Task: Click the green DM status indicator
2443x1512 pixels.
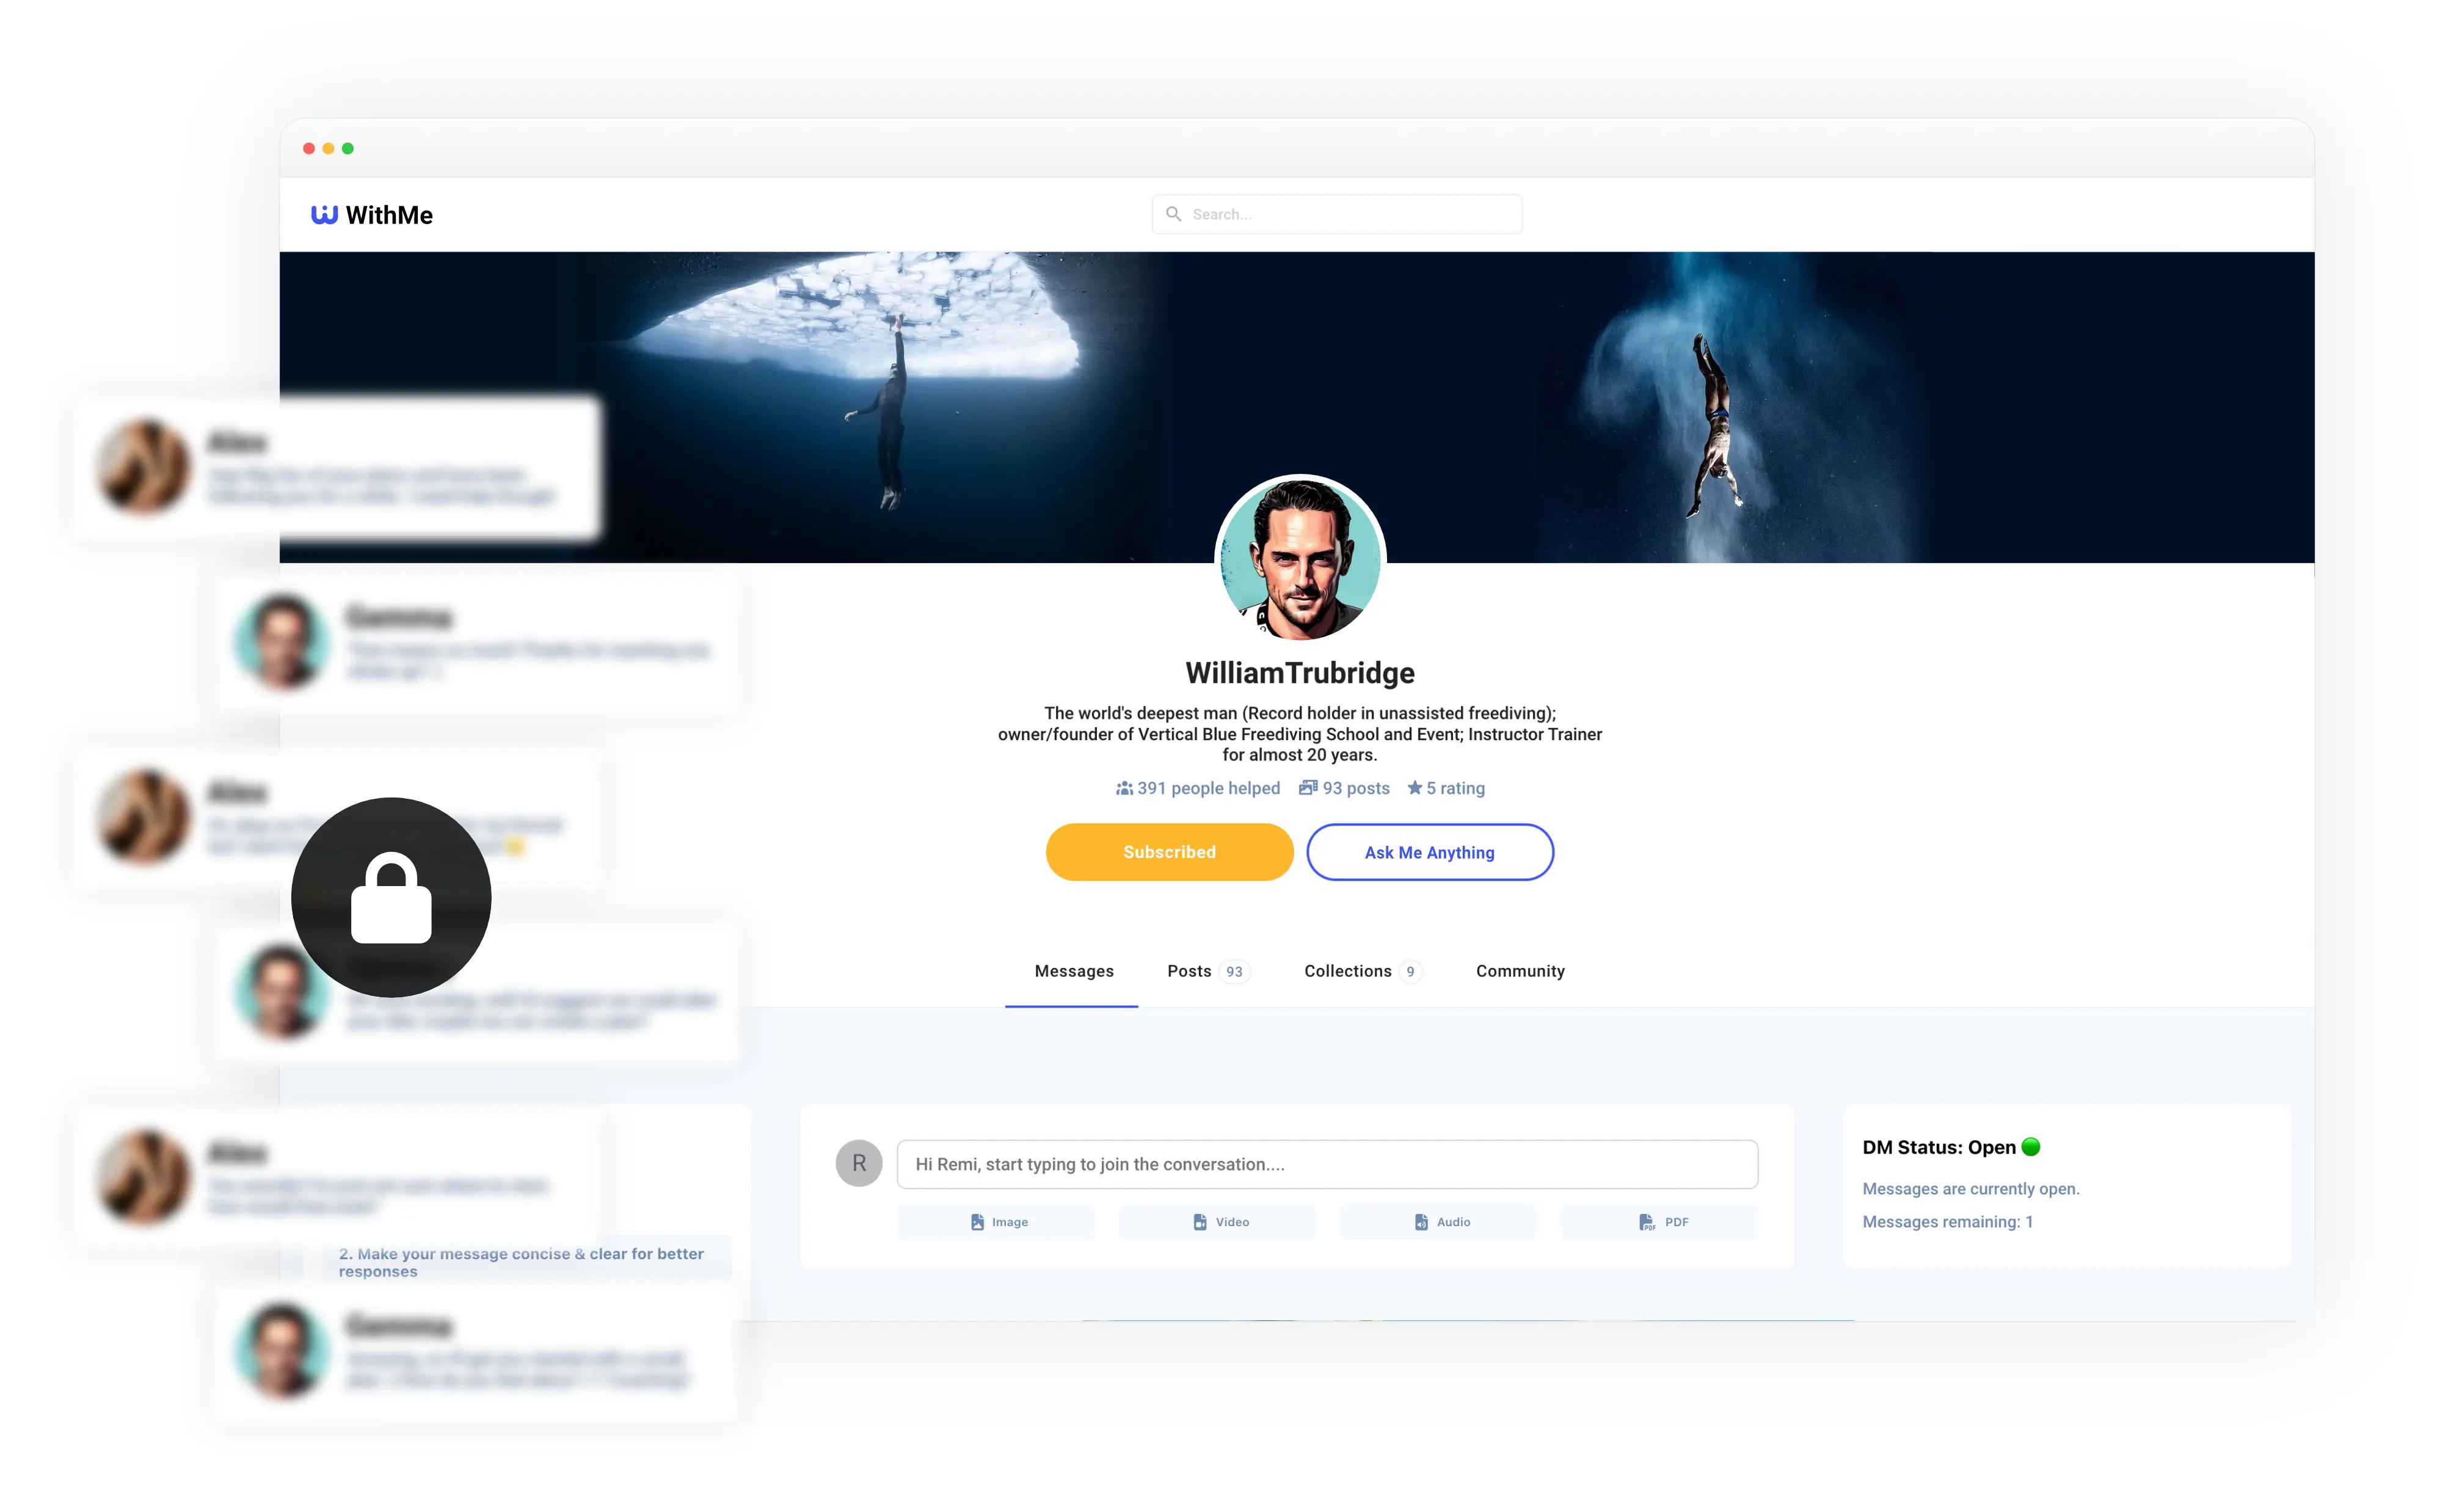Action: 2030,1147
